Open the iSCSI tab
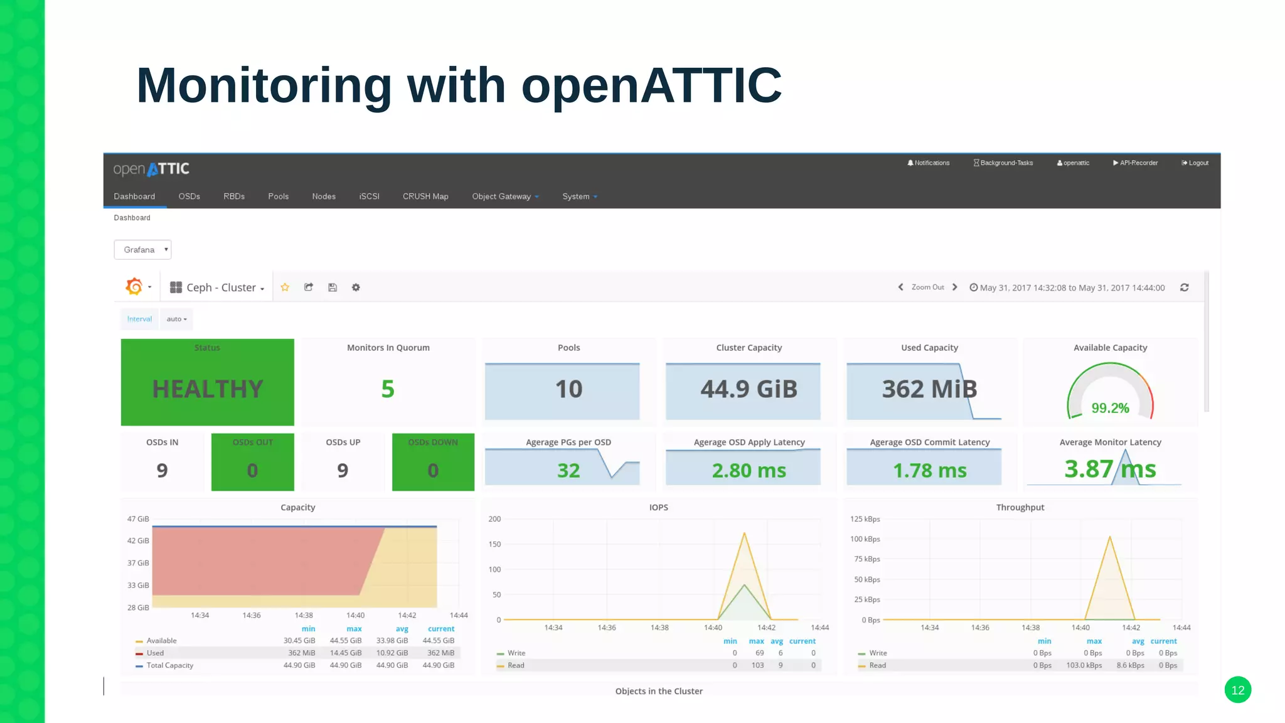1285x723 pixels. point(369,196)
